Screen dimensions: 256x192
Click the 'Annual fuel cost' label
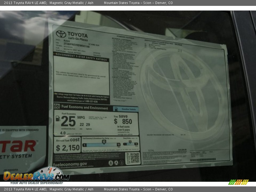(x=68, y=140)
